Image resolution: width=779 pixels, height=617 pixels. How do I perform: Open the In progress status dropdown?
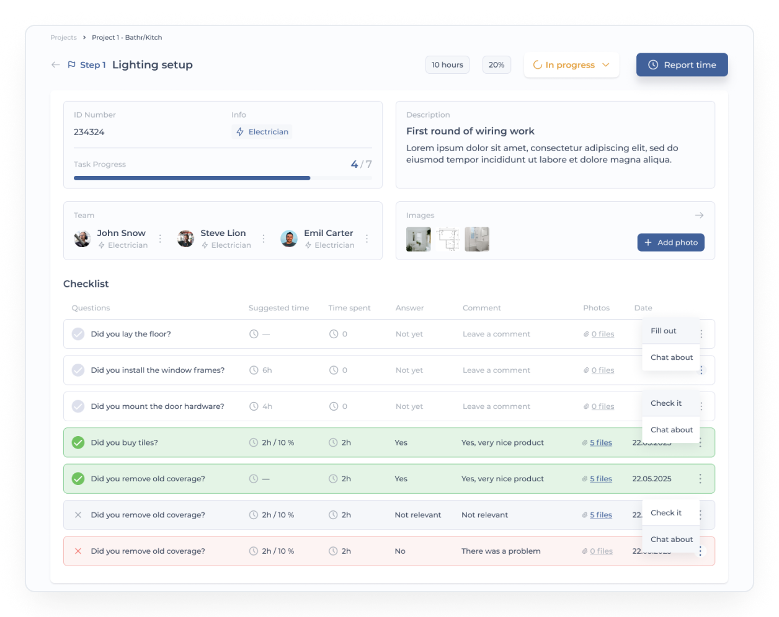[571, 65]
